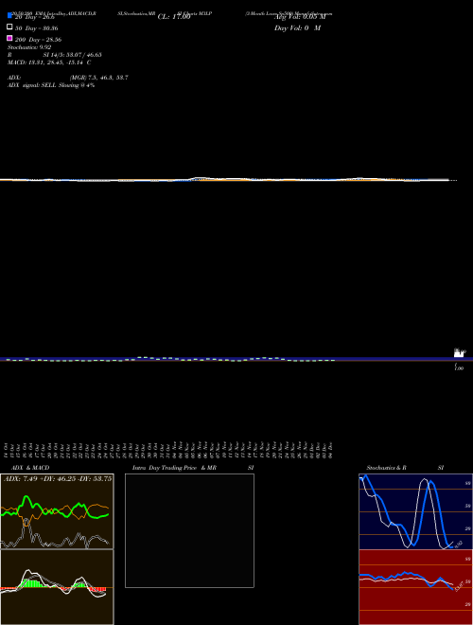Click the 'ADX & MACD' panel title
Image resolution: width=473 pixels, height=625 pixels.
pyautogui.click(x=30, y=468)
